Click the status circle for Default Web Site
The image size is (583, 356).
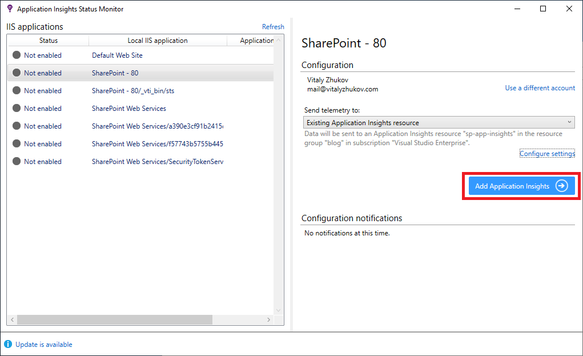point(17,55)
